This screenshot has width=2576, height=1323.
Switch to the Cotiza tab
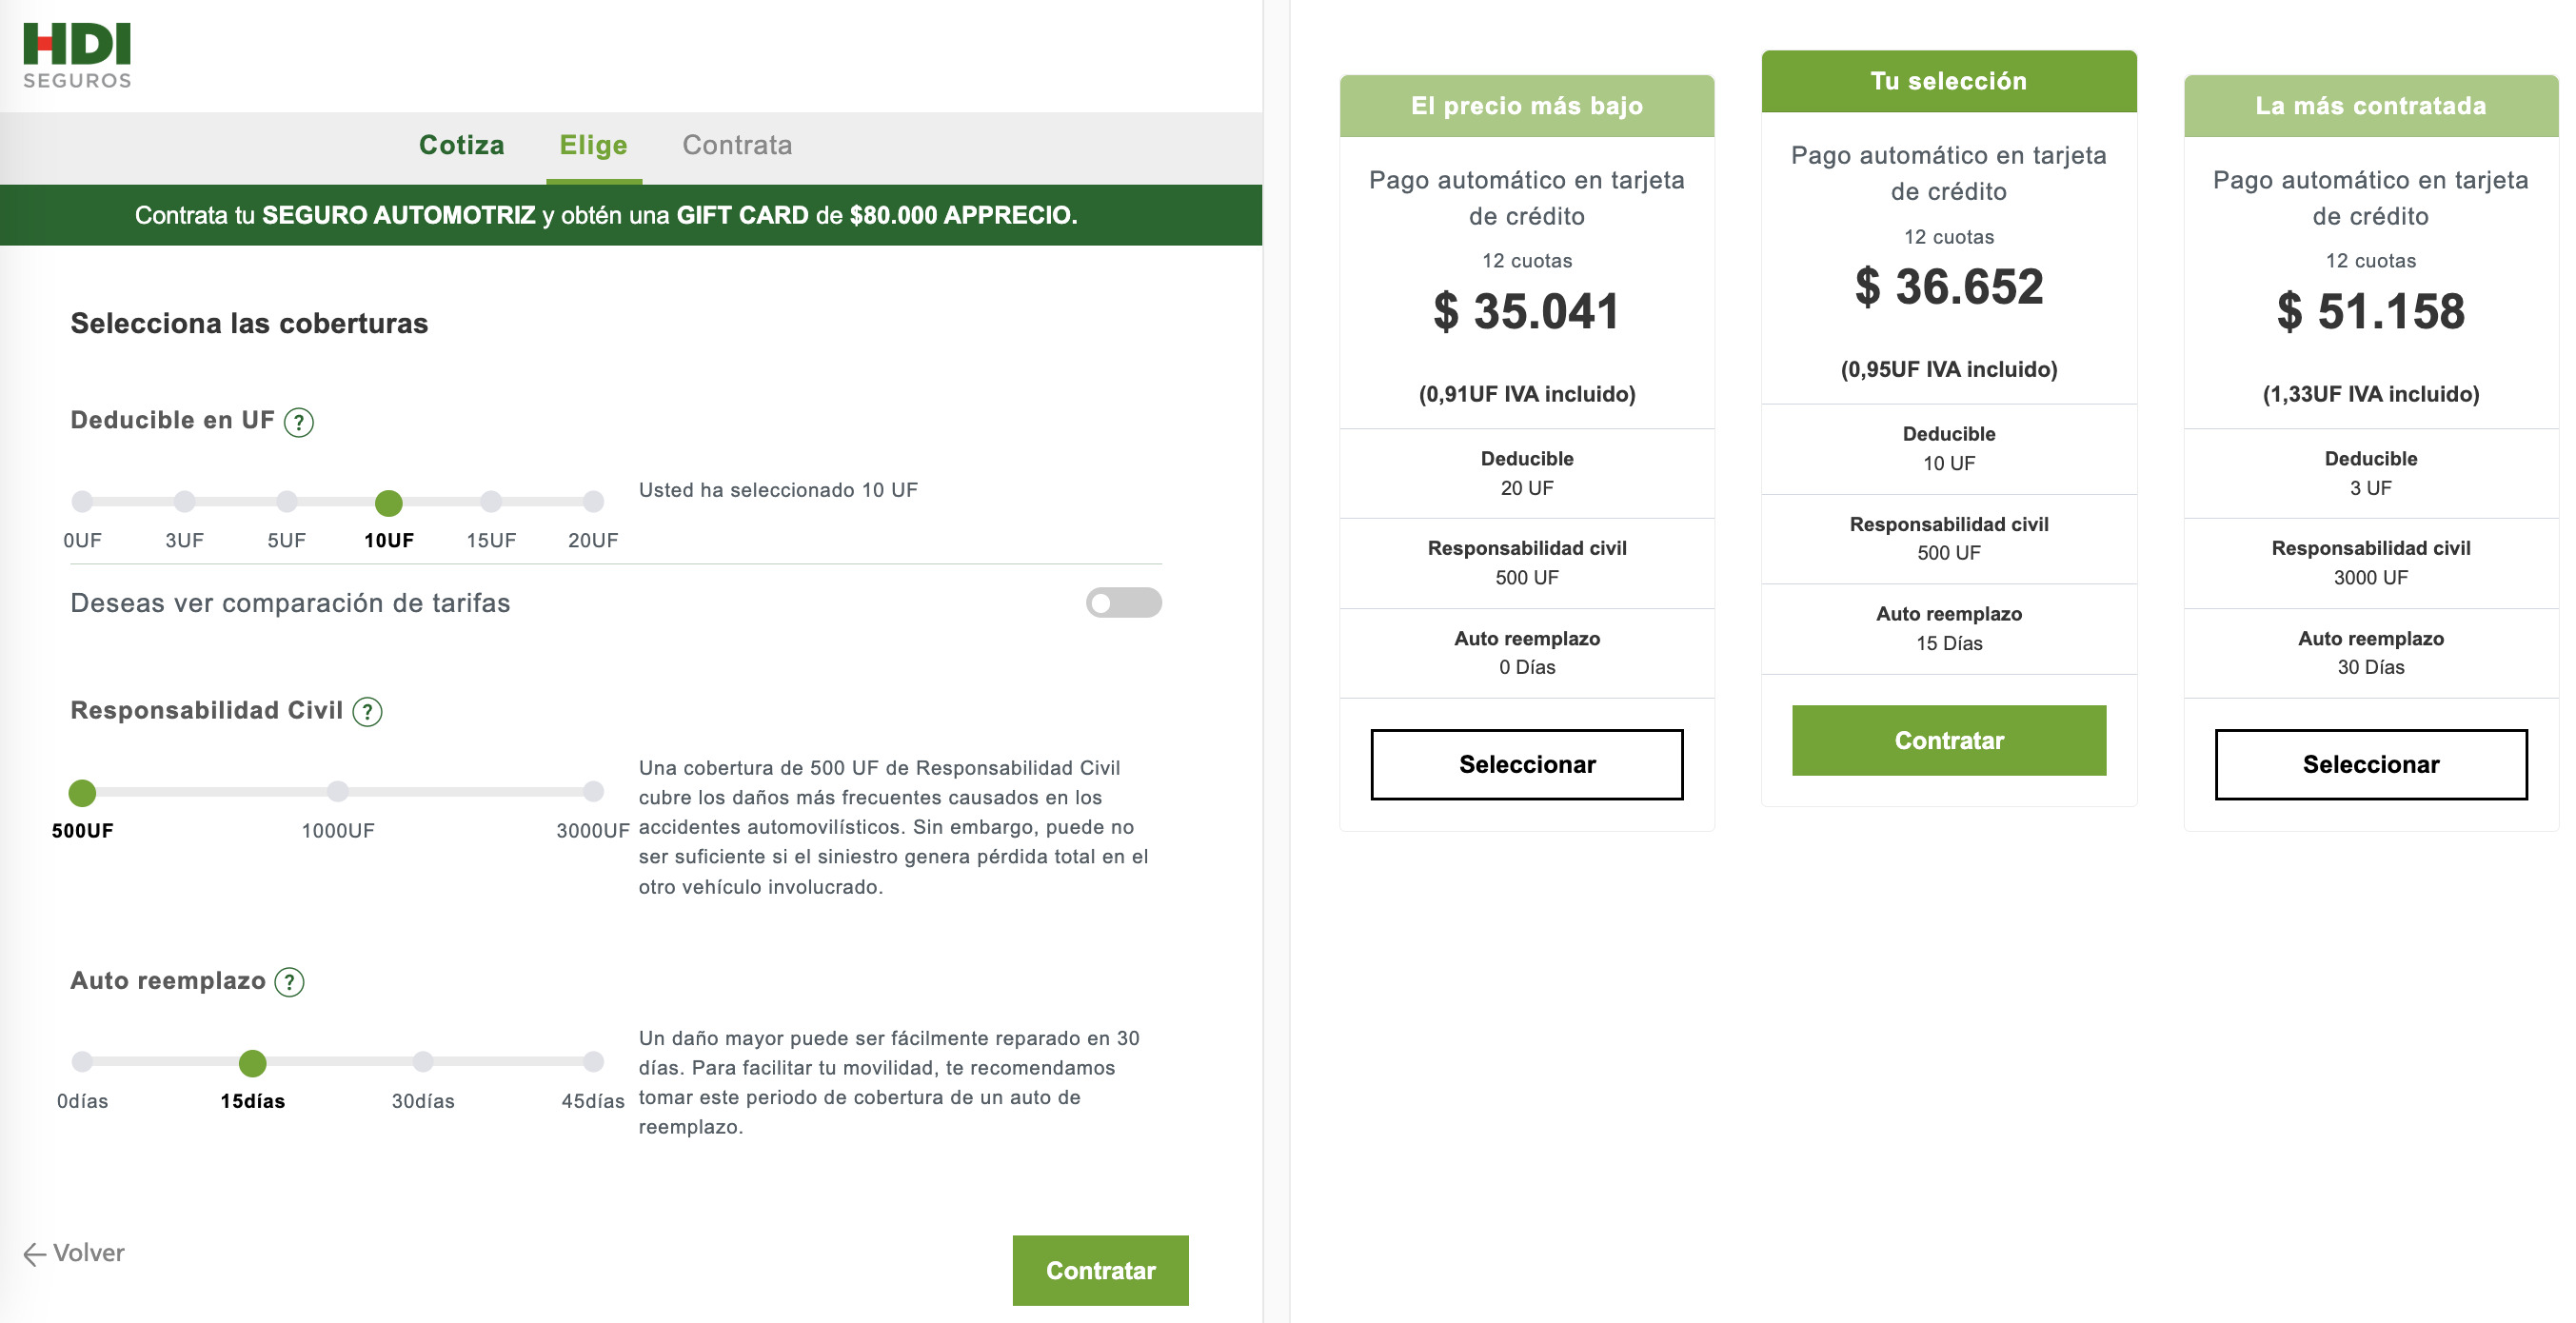[x=462, y=145]
